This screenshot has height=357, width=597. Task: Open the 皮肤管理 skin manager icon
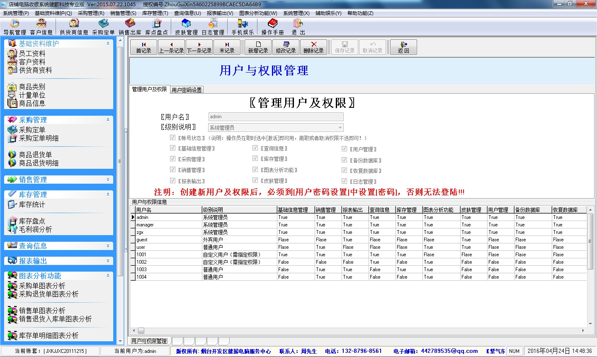(x=186, y=27)
